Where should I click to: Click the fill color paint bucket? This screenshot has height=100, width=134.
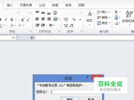pos(12,25)
